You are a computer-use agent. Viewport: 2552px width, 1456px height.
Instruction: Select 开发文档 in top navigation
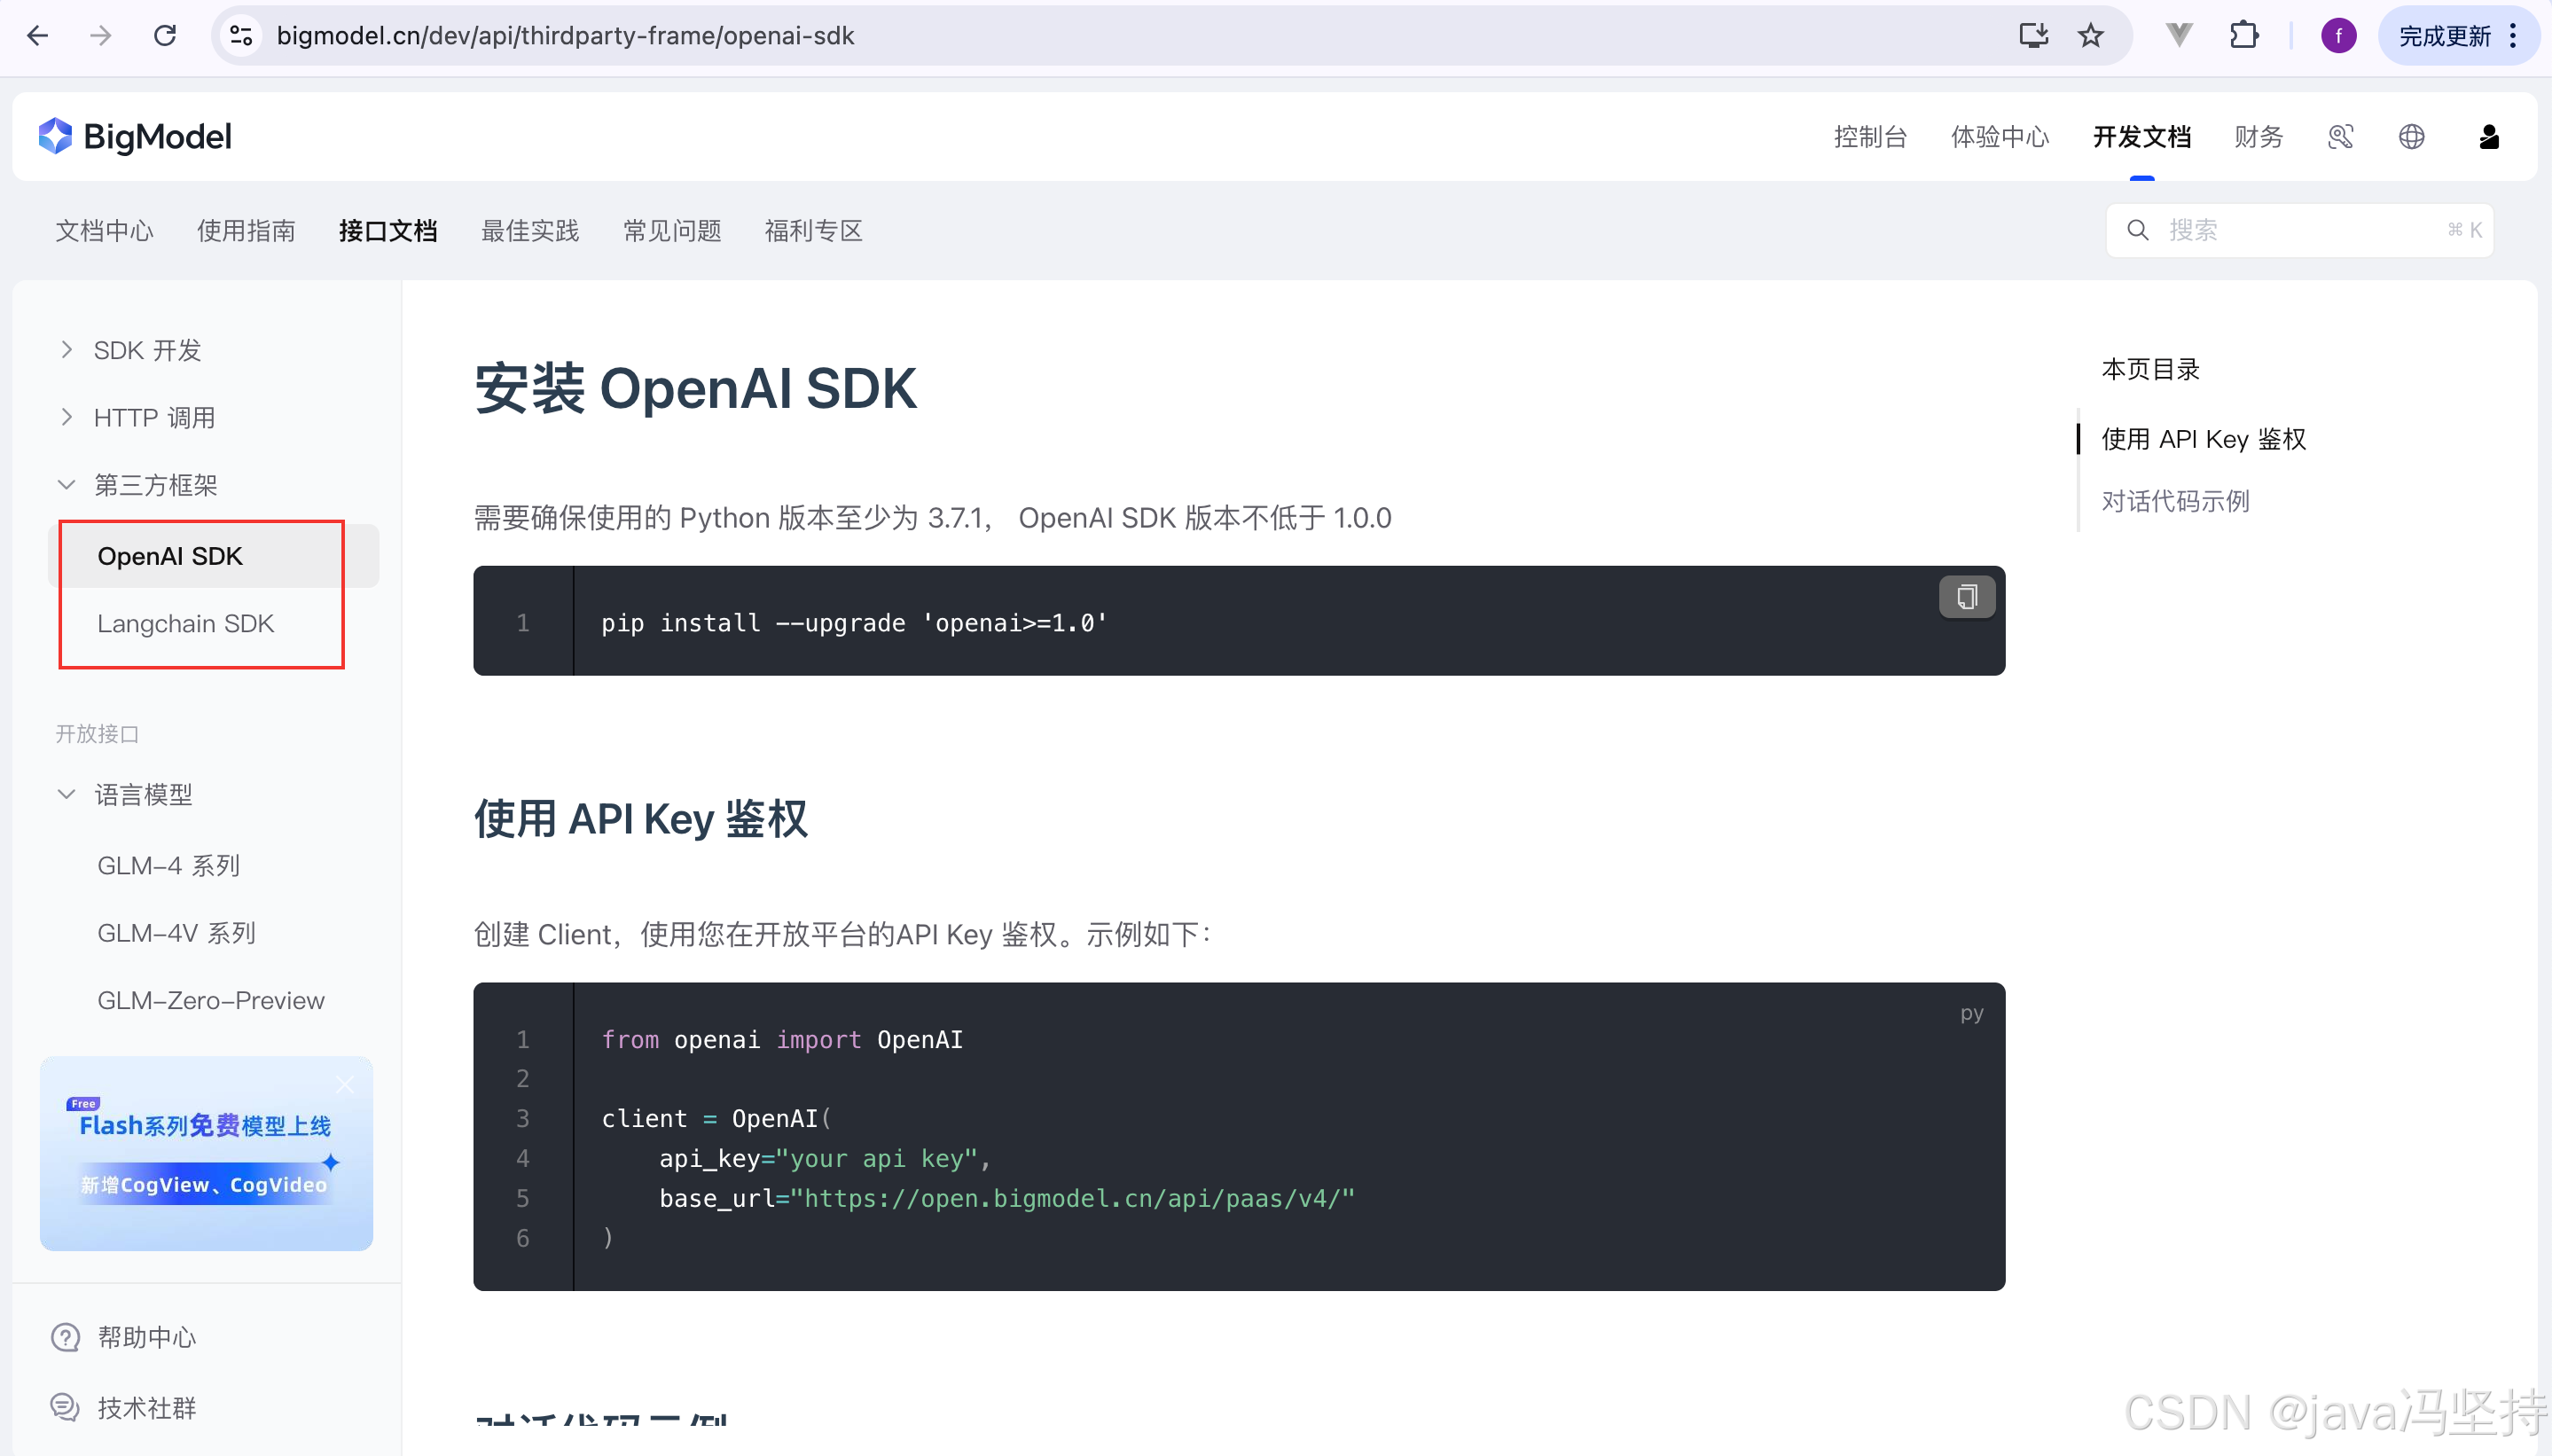click(x=2142, y=137)
